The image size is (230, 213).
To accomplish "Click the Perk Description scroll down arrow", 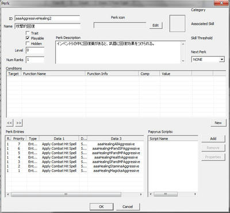I will [183, 61].
